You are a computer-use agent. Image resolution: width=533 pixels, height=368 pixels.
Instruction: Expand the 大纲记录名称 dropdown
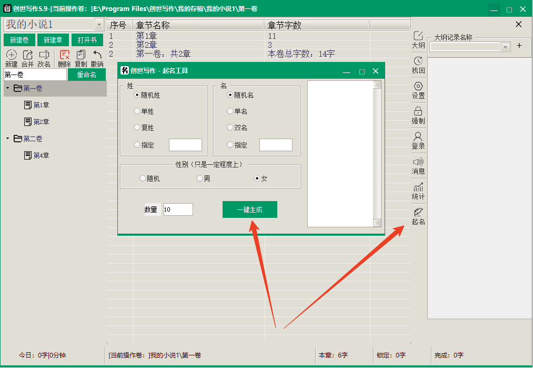tap(505, 47)
